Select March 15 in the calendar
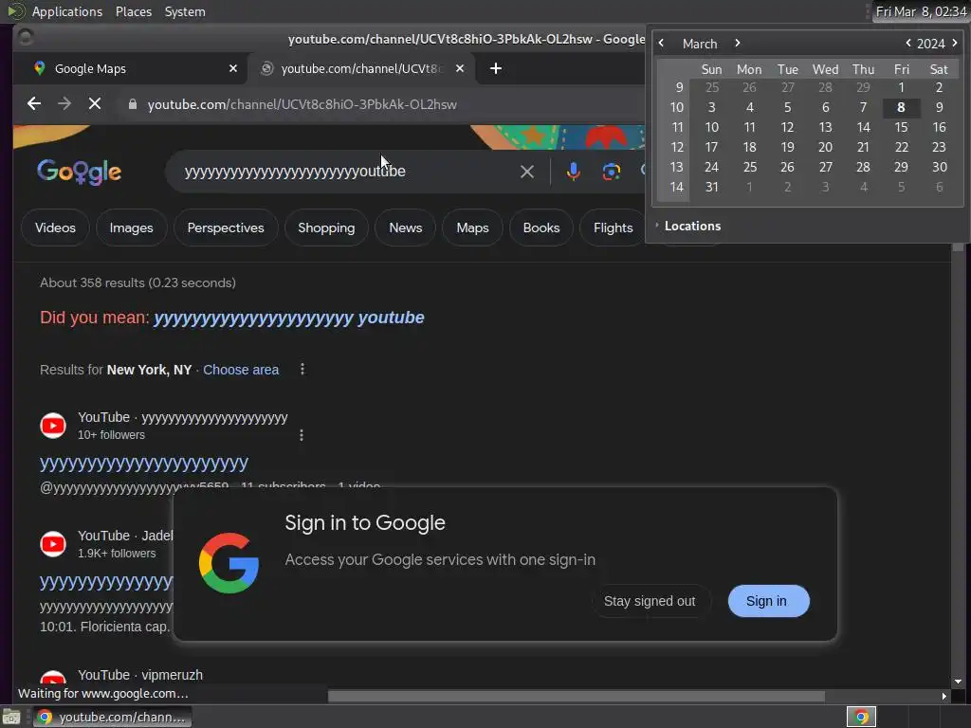This screenshot has height=728, width=971. point(901,127)
